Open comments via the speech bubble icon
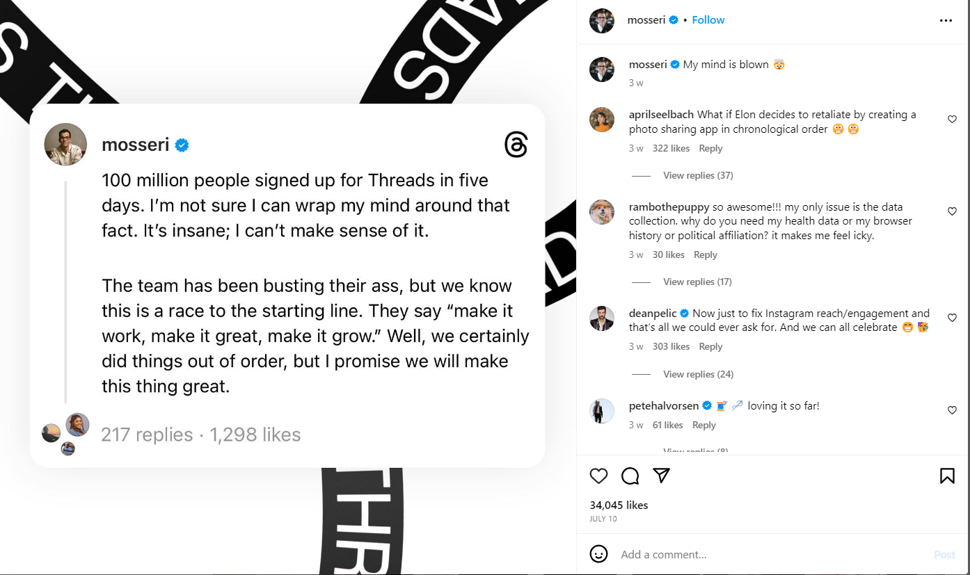970x575 pixels. coord(630,476)
